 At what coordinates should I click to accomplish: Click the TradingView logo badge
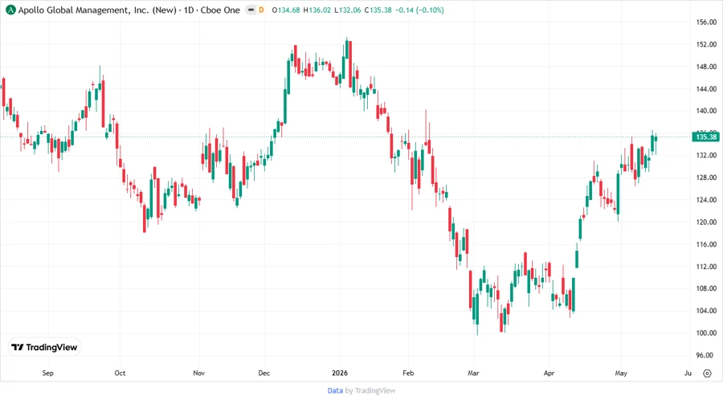click(44, 348)
